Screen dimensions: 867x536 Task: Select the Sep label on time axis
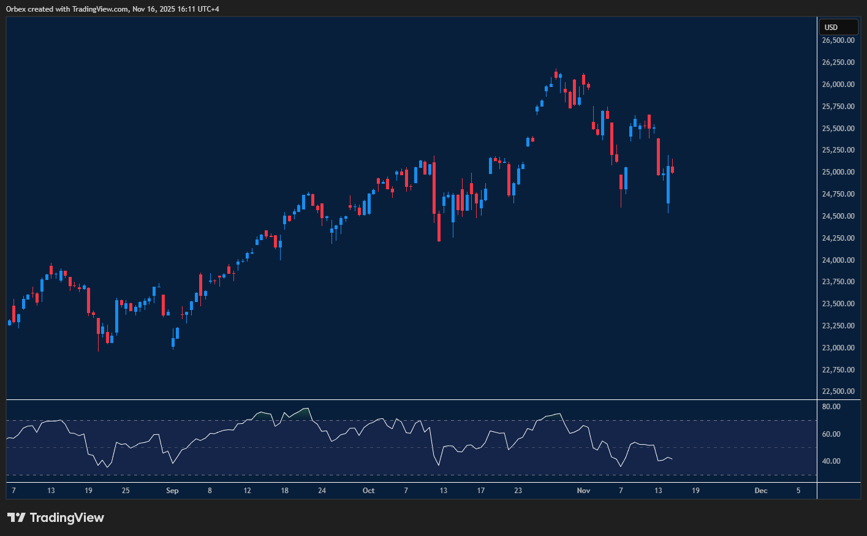click(172, 491)
